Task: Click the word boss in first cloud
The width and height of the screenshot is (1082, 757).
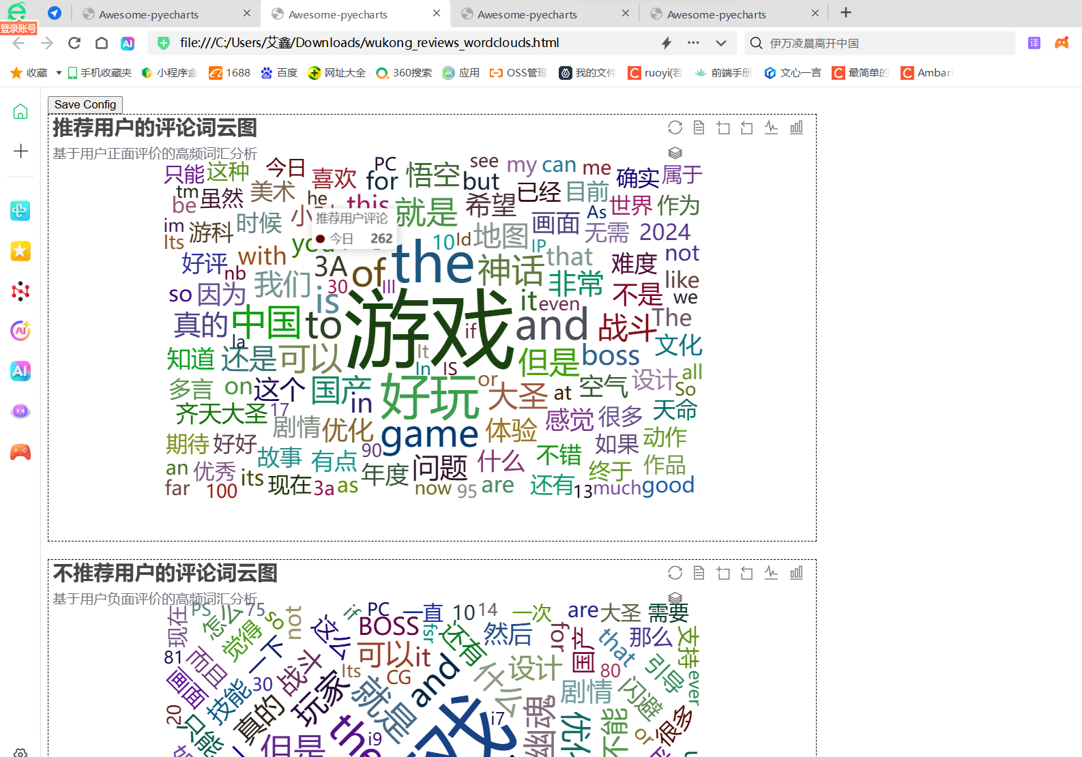Action: click(x=611, y=355)
